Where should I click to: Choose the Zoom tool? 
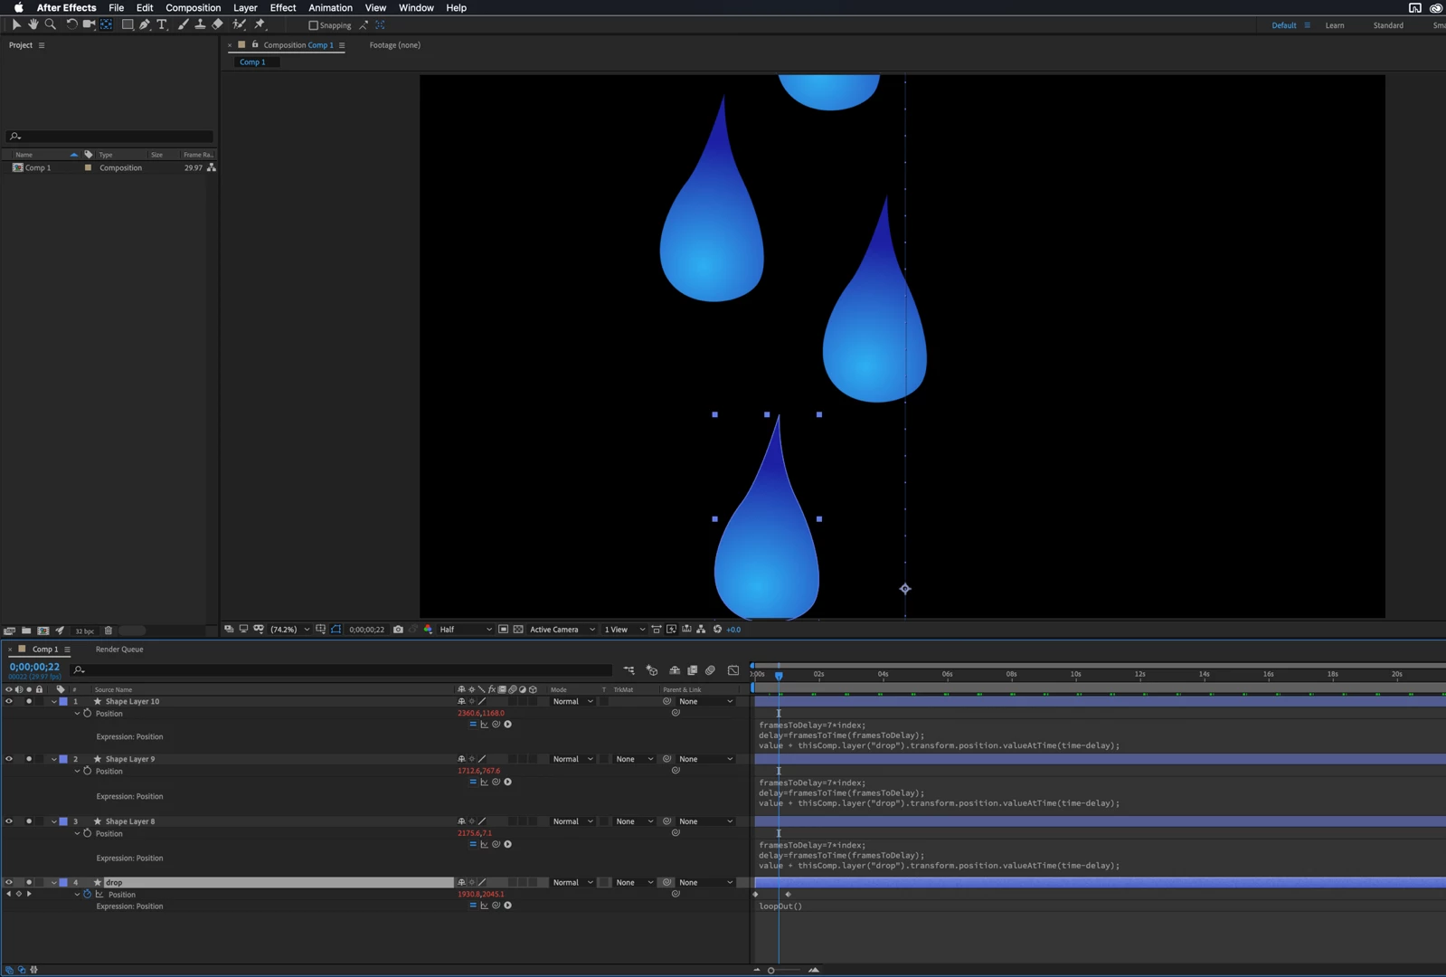pyautogui.click(x=50, y=24)
